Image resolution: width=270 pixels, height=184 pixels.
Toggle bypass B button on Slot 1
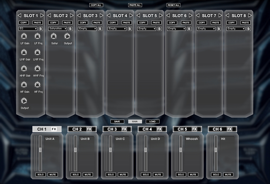(41, 29)
